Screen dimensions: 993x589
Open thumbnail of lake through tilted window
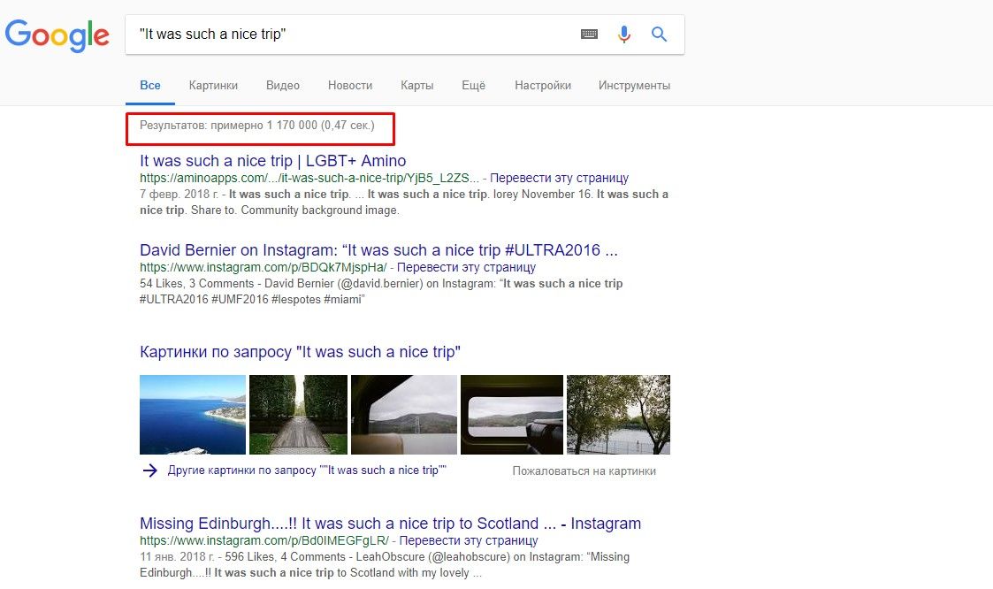[404, 415]
